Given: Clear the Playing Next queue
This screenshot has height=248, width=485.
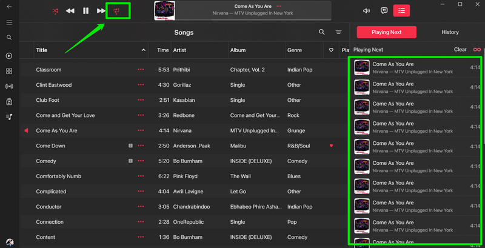Looking at the screenshot, I should click(x=460, y=50).
